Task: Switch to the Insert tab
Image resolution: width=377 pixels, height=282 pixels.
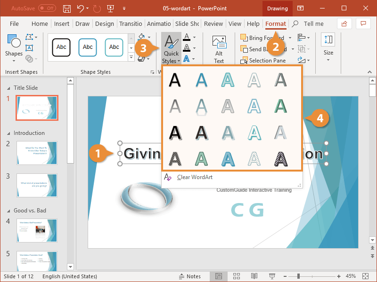Action: click(x=62, y=23)
